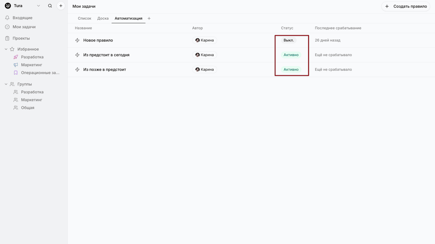Click Ещё не срабатывало in Из позже в предстоит row
The height and width of the screenshot is (244, 435).
coord(333,70)
